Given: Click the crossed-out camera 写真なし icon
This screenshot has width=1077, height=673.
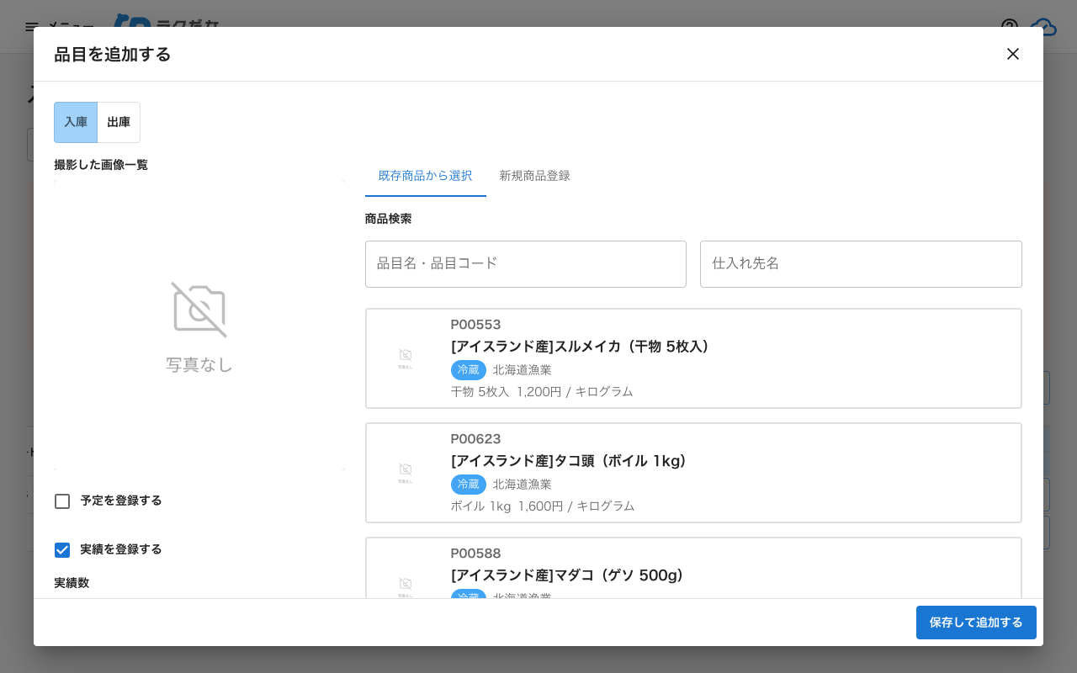Looking at the screenshot, I should pos(199,310).
